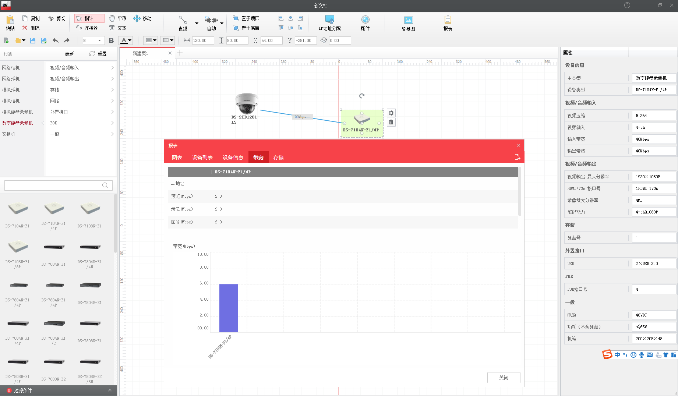Click the align horizontal centers icon
This screenshot has width=678, height=396.
(x=290, y=18)
